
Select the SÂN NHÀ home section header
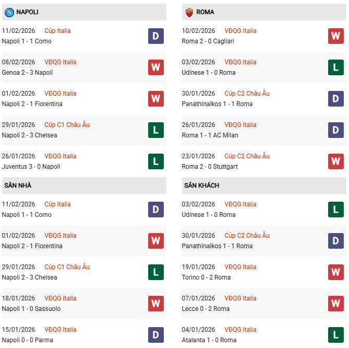point(18,185)
